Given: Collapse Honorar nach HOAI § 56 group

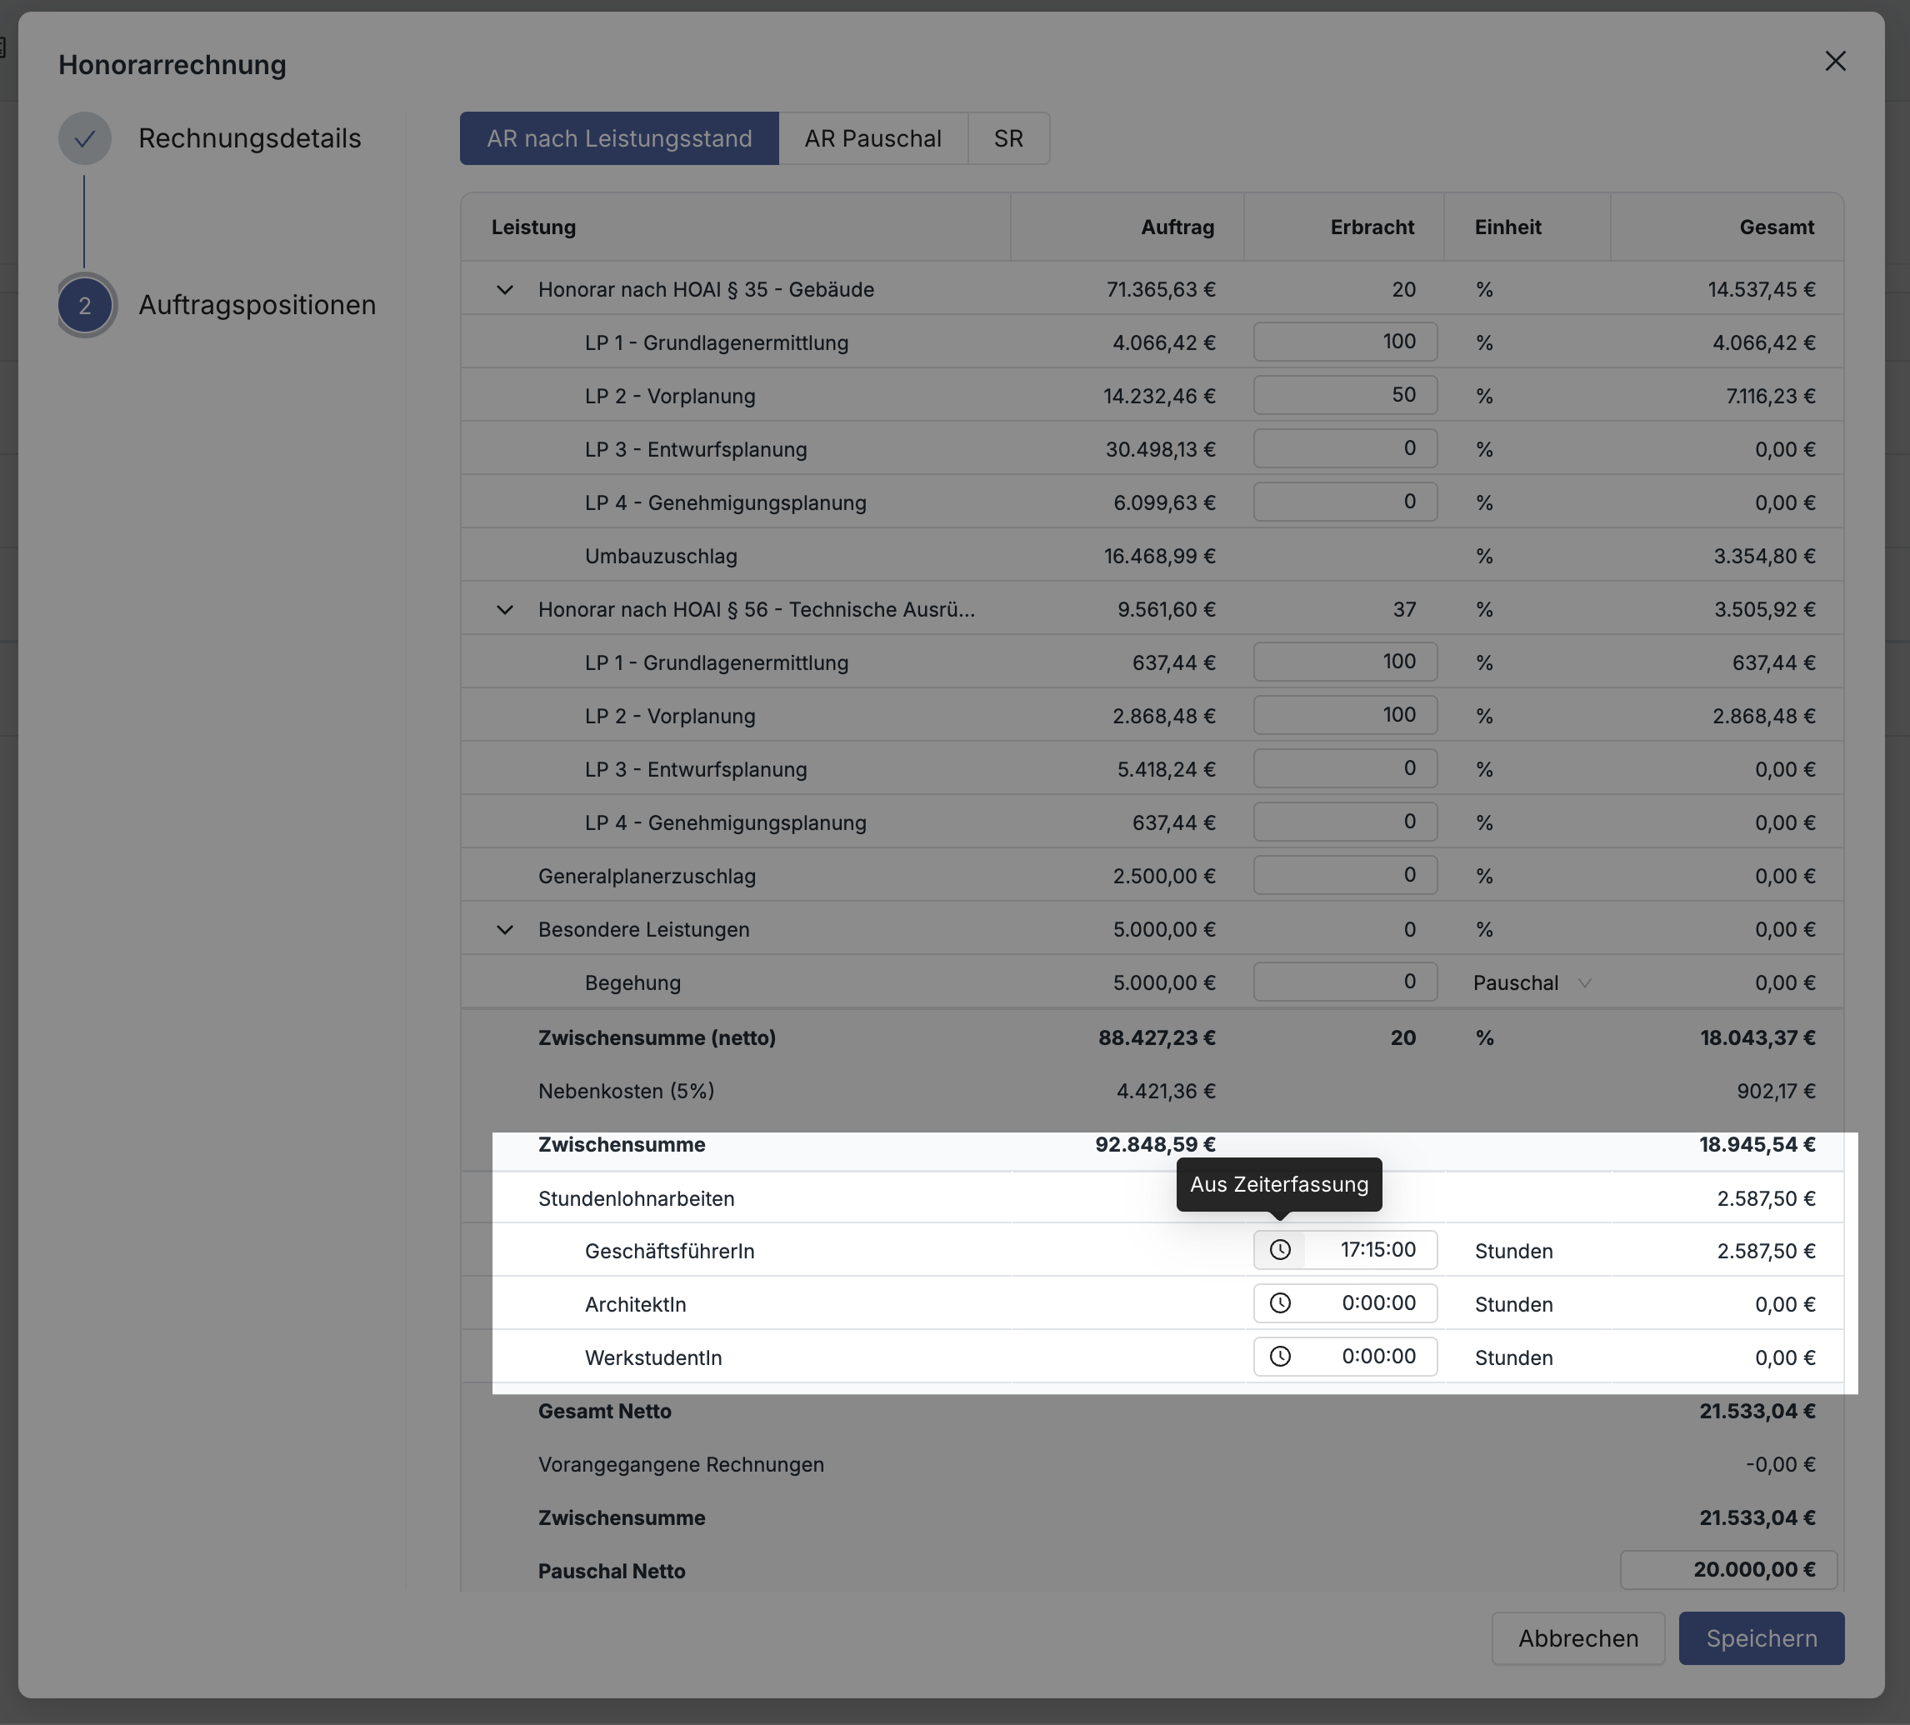Looking at the screenshot, I should point(505,610).
